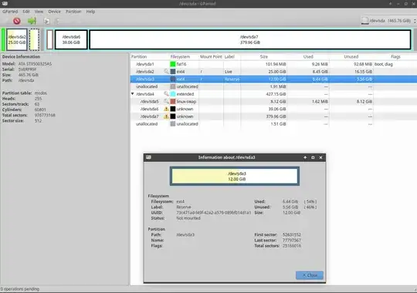Click the warning icon beside /dev/sda6
The image size is (417, 293).
coord(166,109)
